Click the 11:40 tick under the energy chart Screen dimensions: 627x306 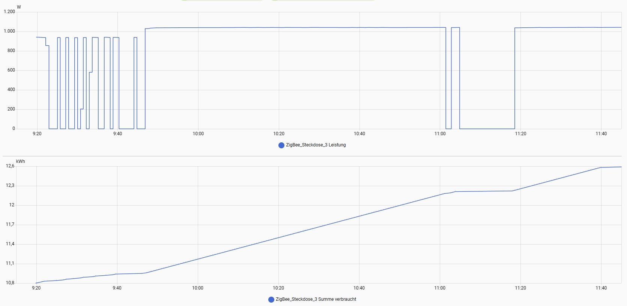[601, 288]
